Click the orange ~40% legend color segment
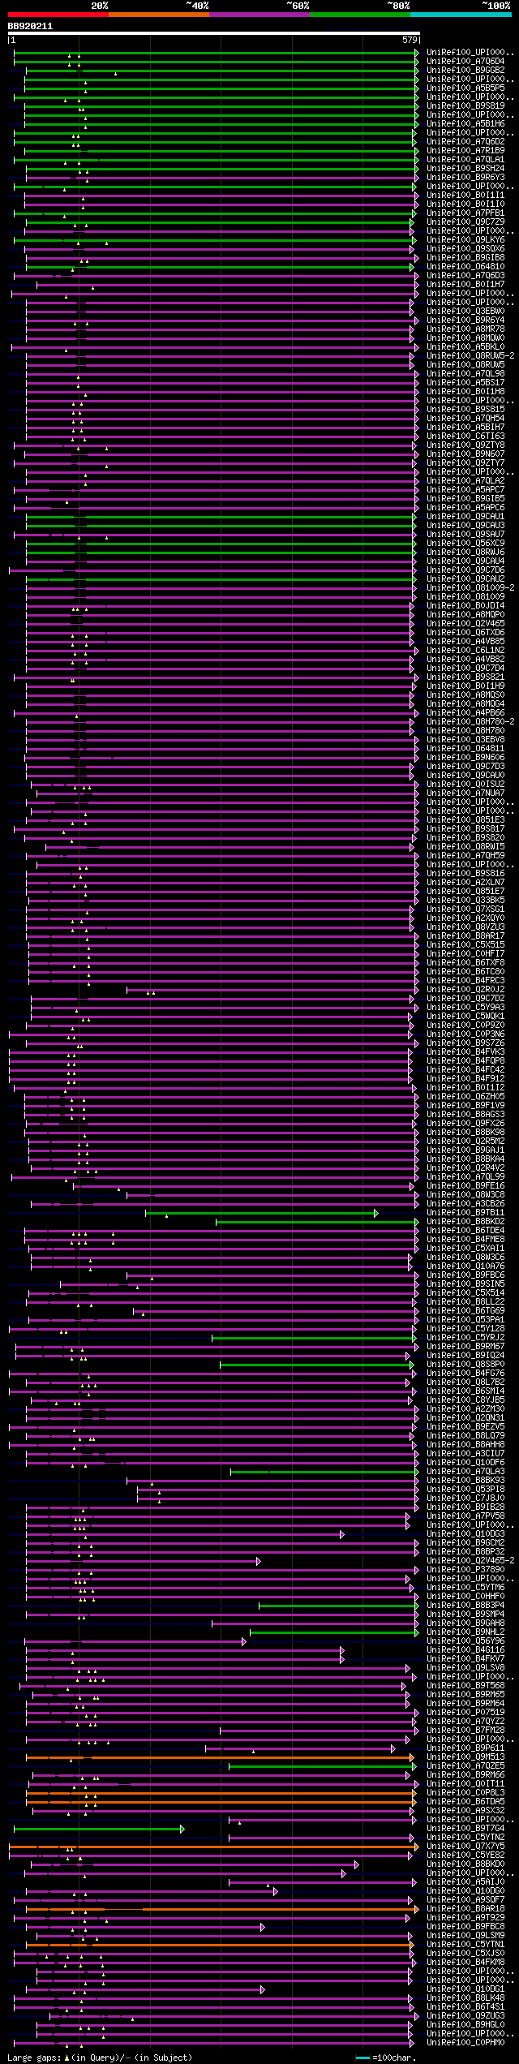 click(x=158, y=15)
